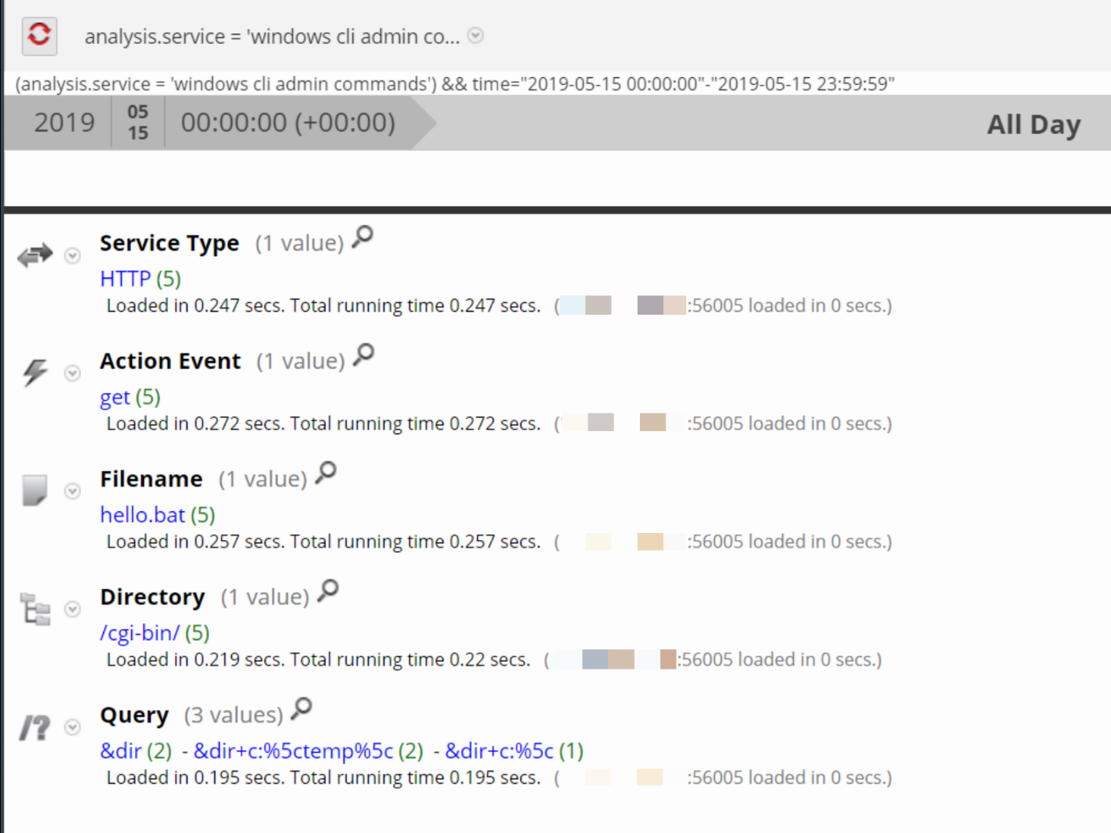1111x833 pixels.
Task: Click the hello.bat count (5)
Action: (203, 514)
